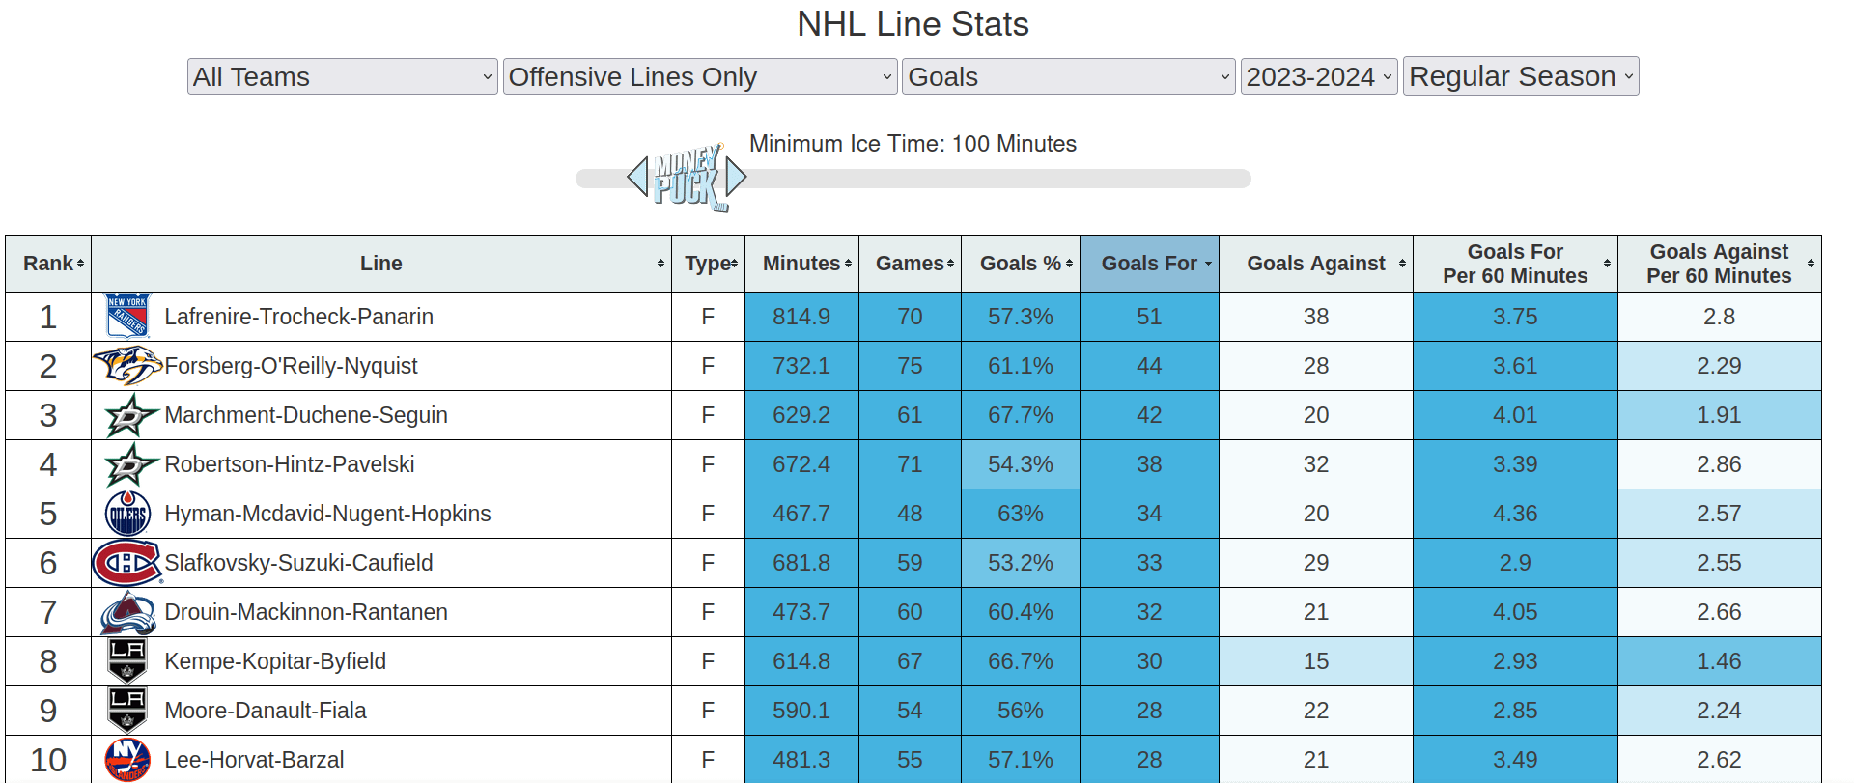
Task: Sort by Goals Against Per 60 Minutes
Action: [1719, 264]
